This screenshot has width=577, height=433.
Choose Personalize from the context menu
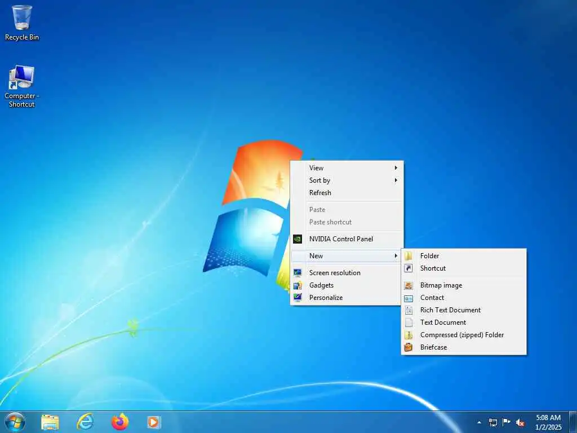347,298
